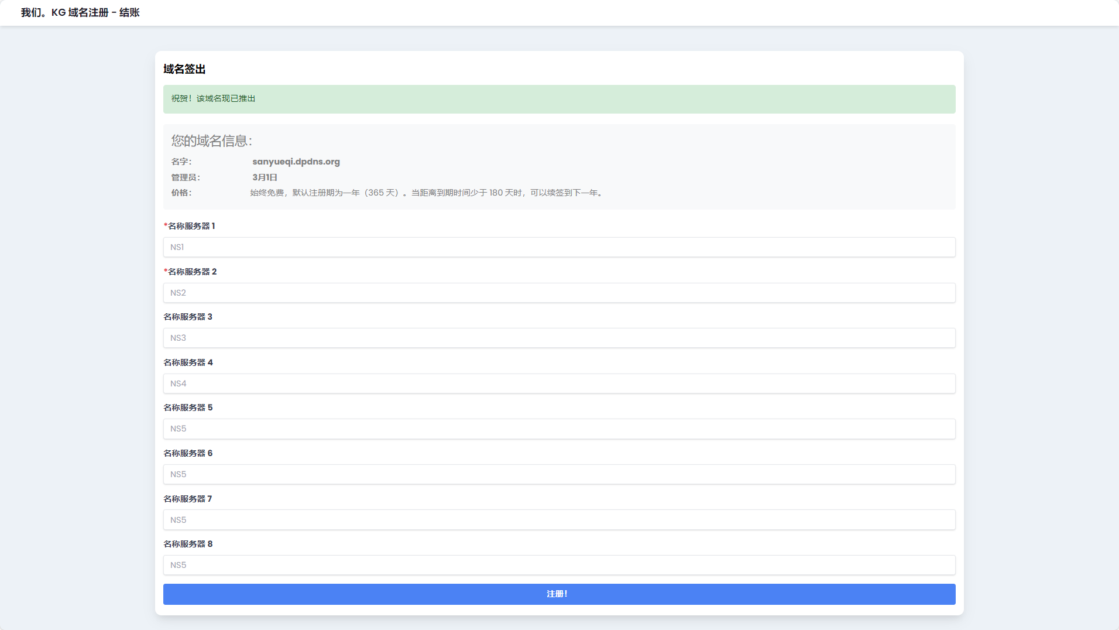Click the NS2 name server input box
1119x630 pixels.
559,293
